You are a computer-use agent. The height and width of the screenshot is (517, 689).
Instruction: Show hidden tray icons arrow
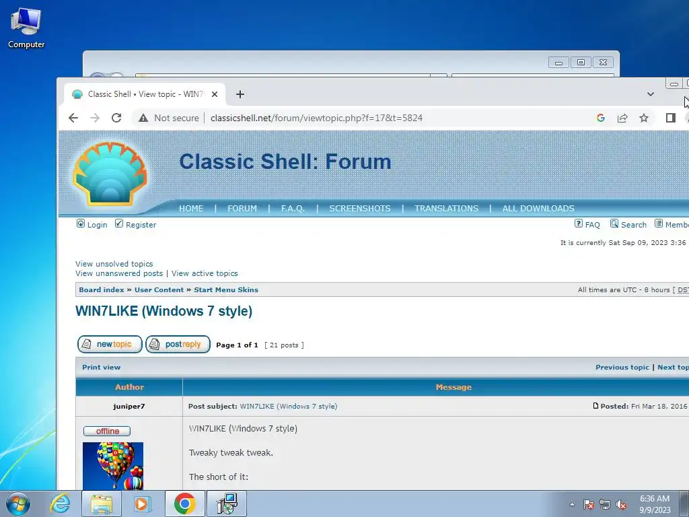click(x=572, y=504)
